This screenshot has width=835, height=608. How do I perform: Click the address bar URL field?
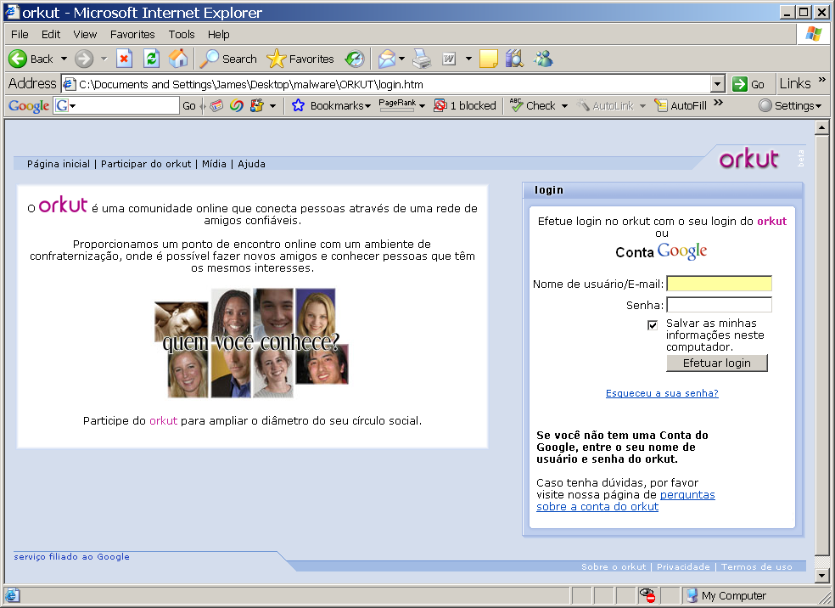click(x=393, y=84)
